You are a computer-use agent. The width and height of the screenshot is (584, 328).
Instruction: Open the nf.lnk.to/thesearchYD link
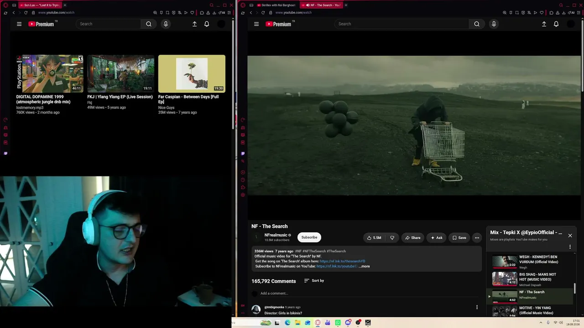[x=342, y=261]
